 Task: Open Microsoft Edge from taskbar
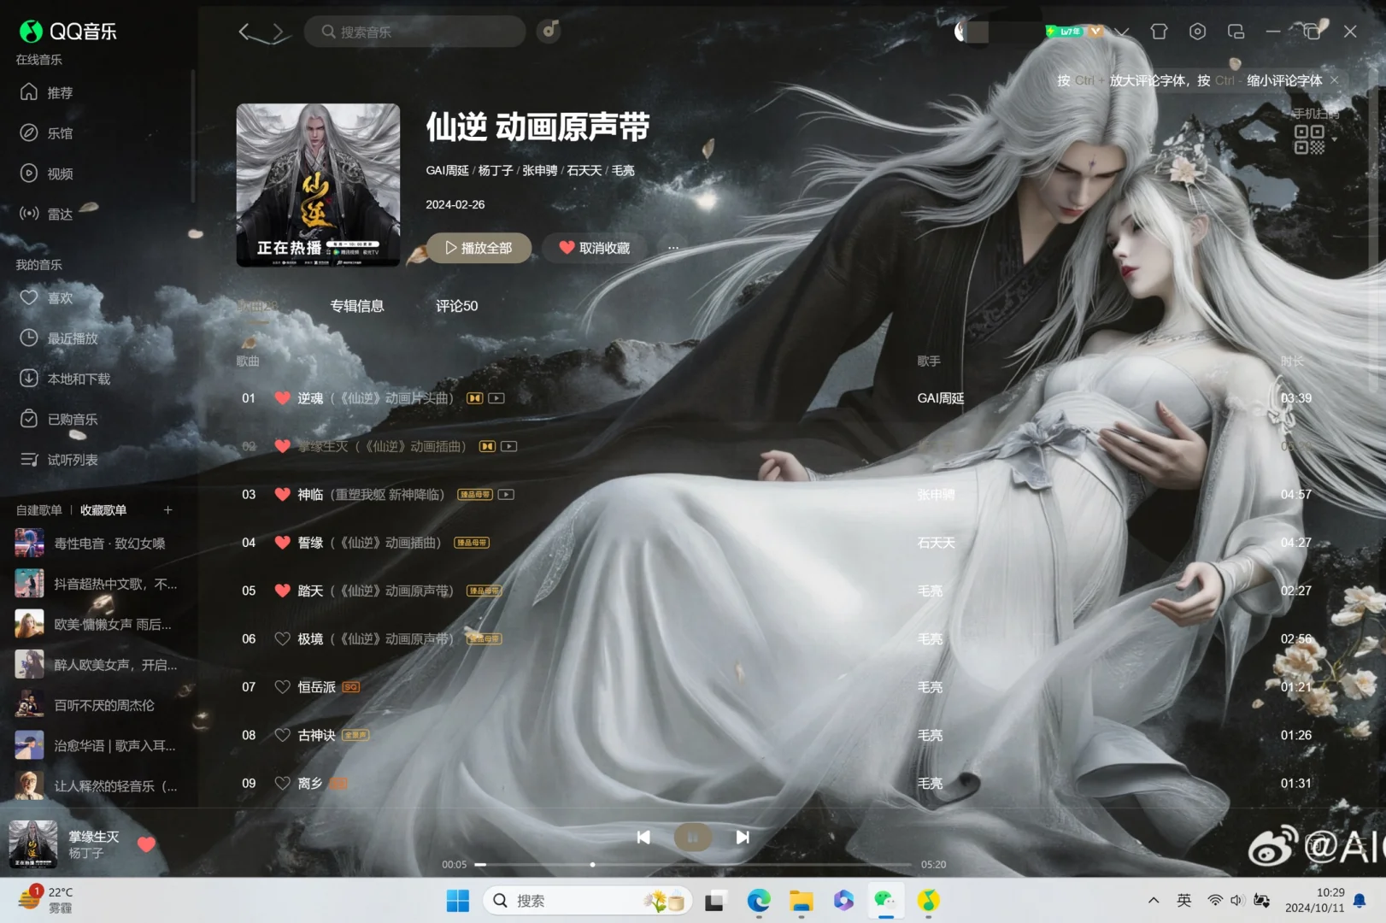click(x=758, y=901)
